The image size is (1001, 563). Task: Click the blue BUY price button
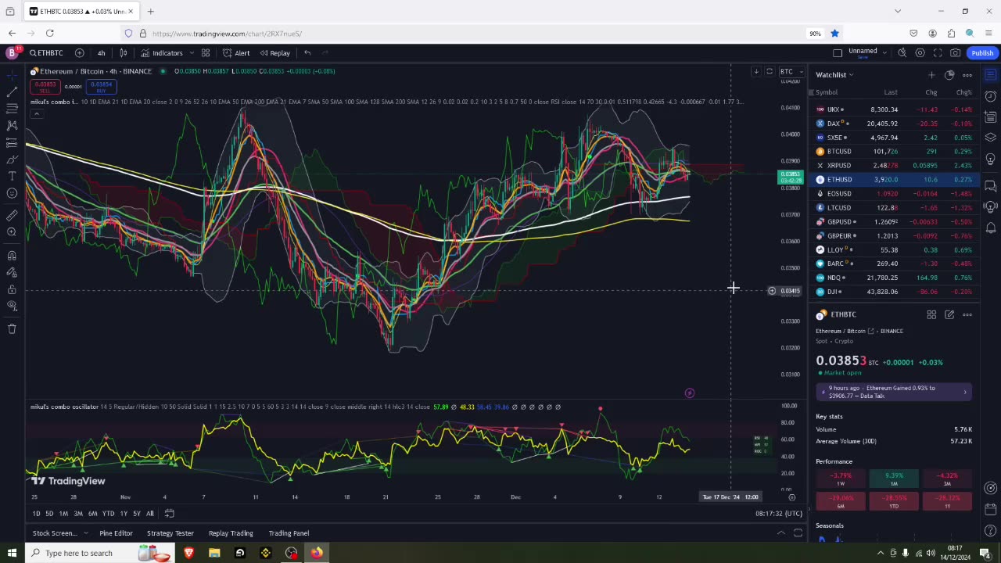point(101,86)
